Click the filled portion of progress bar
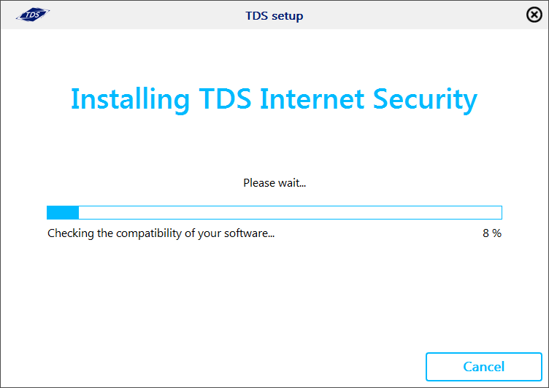 click(x=63, y=213)
